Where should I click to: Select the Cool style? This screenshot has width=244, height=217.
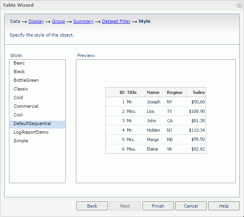[18, 115]
